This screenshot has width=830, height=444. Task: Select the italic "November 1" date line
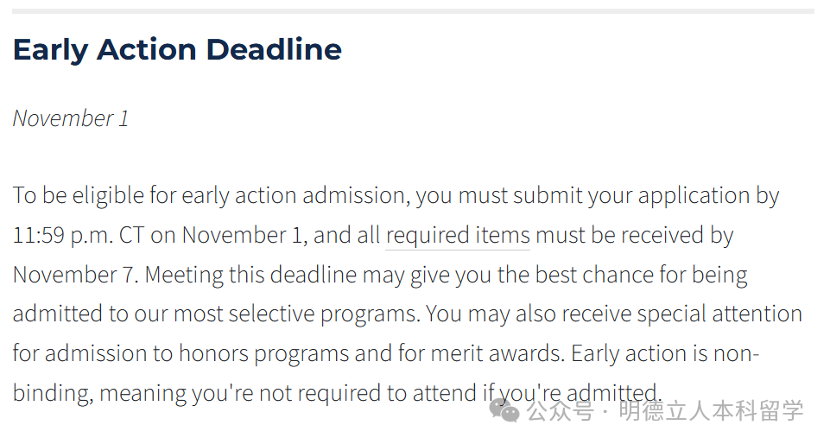coord(71,118)
